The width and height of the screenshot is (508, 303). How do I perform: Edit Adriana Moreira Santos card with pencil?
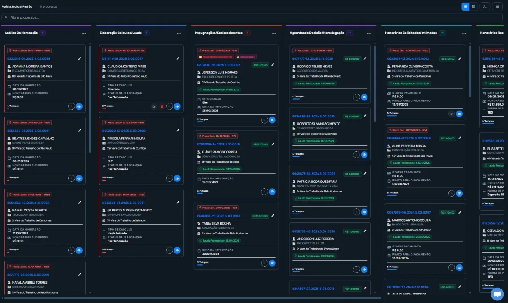coord(80,58)
